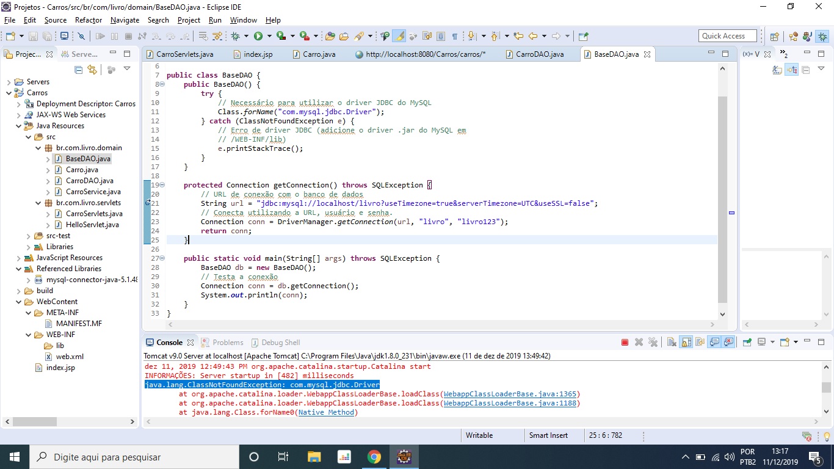
Task: Terminate server with red stop square
Action: pos(625,342)
